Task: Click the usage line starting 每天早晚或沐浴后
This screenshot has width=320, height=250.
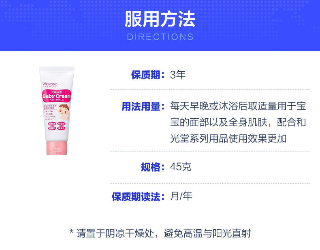Action: point(238,106)
